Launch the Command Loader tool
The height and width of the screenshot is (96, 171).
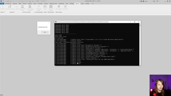[x=38, y=8]
